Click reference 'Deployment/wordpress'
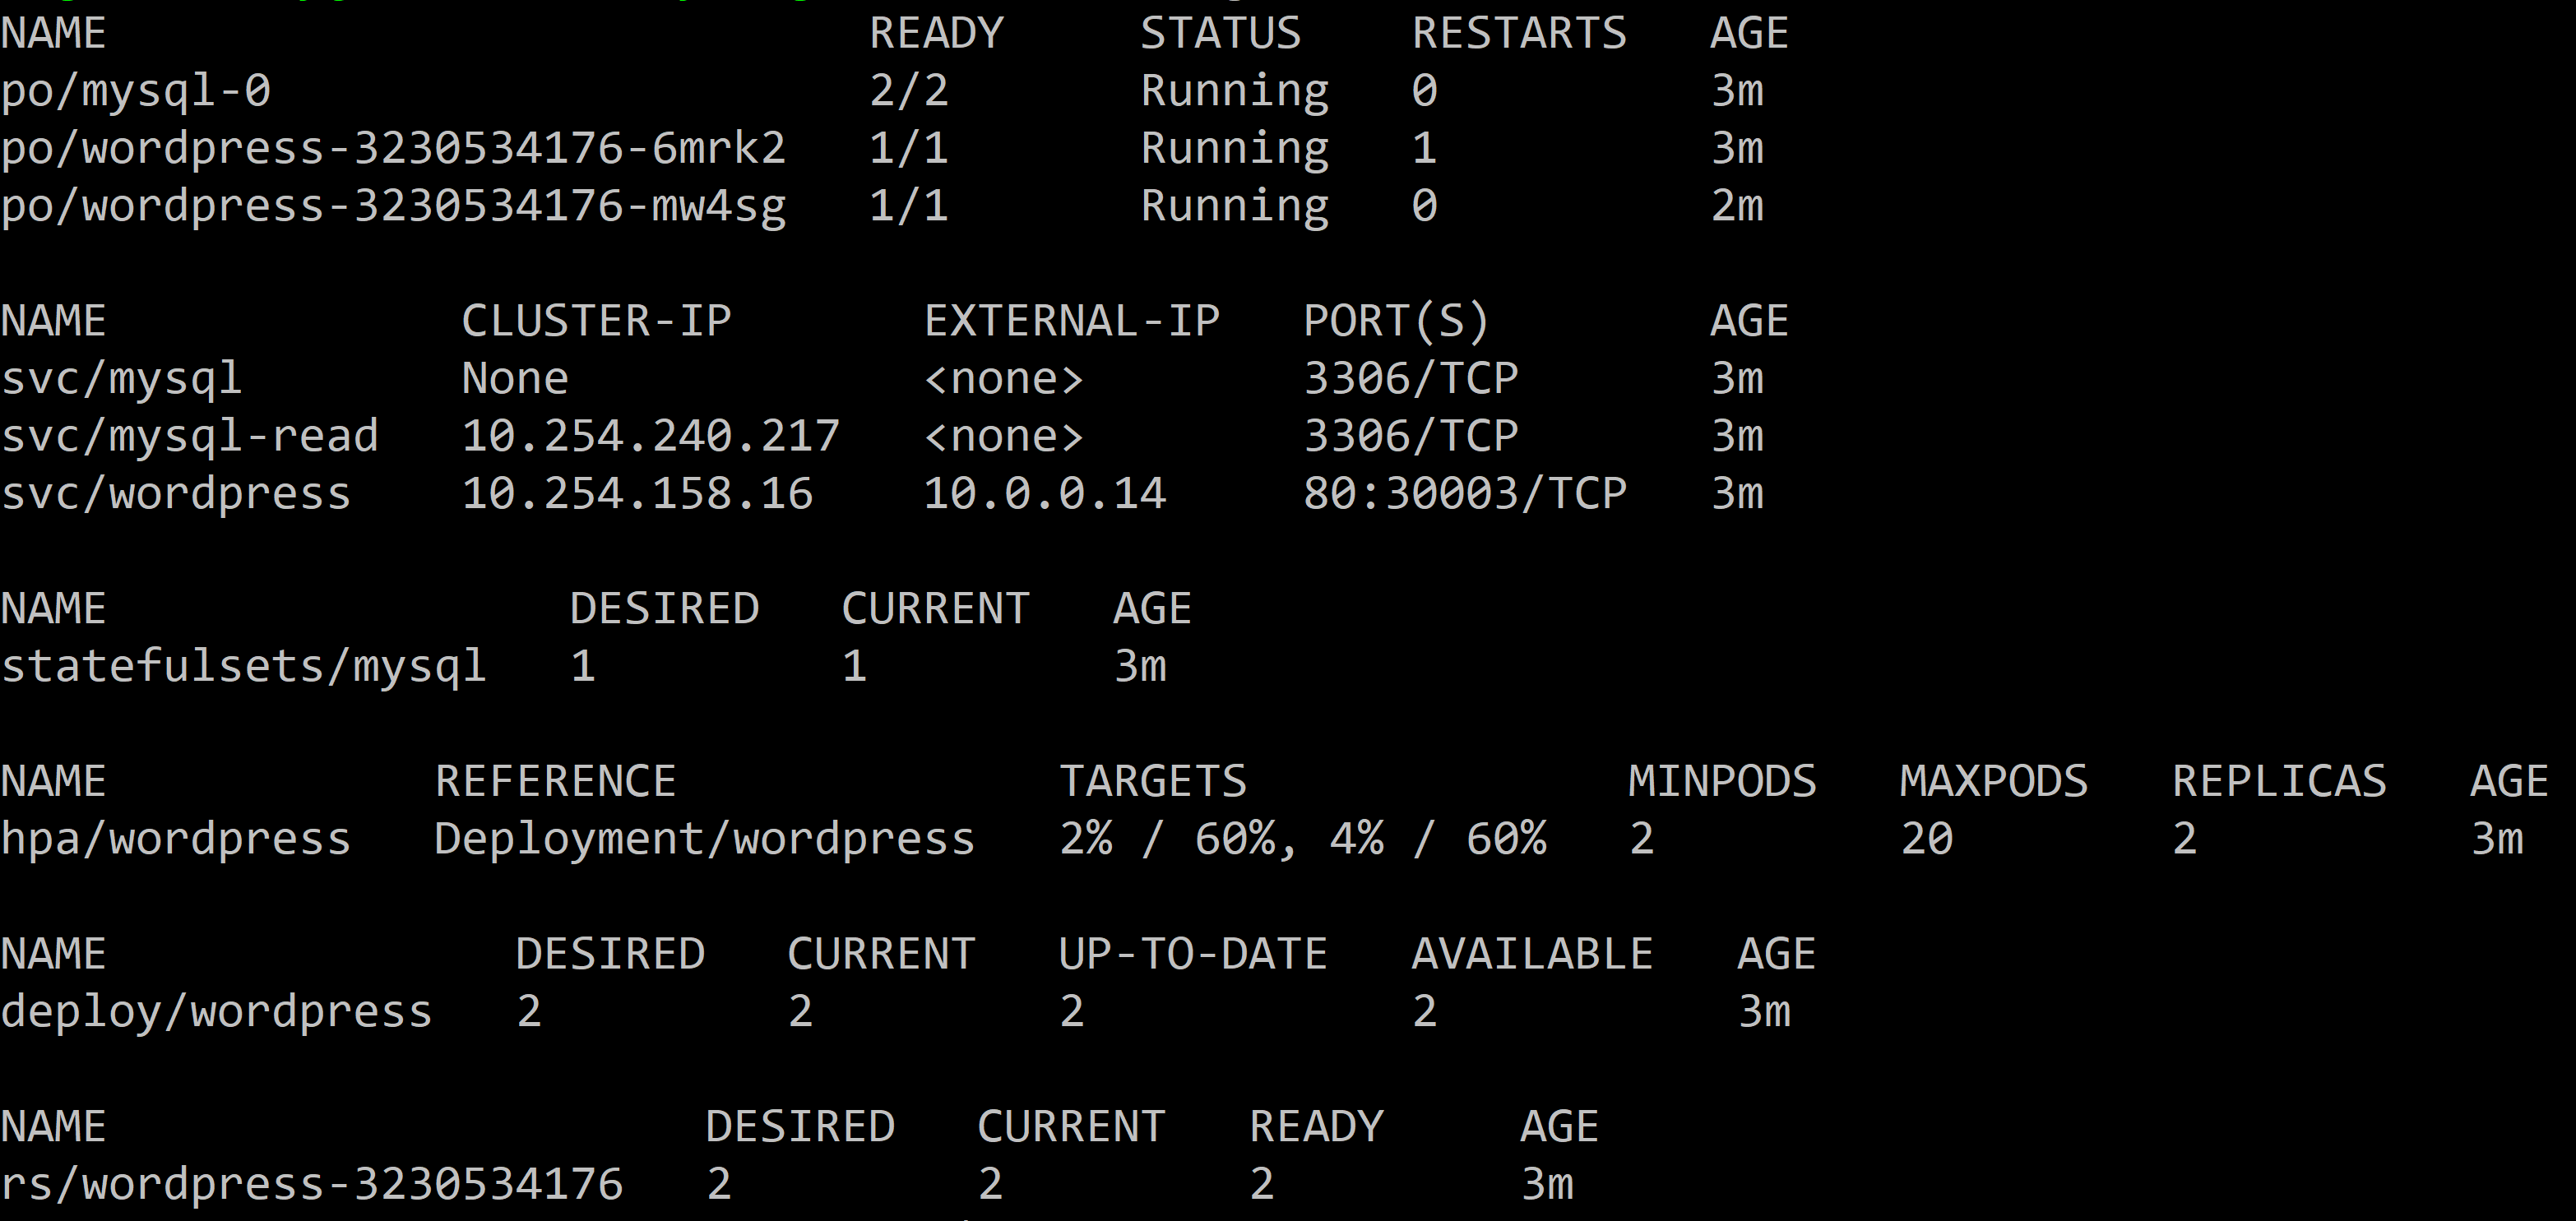2576x1221 pixels. pyautogui.click(x=704, y=841)
